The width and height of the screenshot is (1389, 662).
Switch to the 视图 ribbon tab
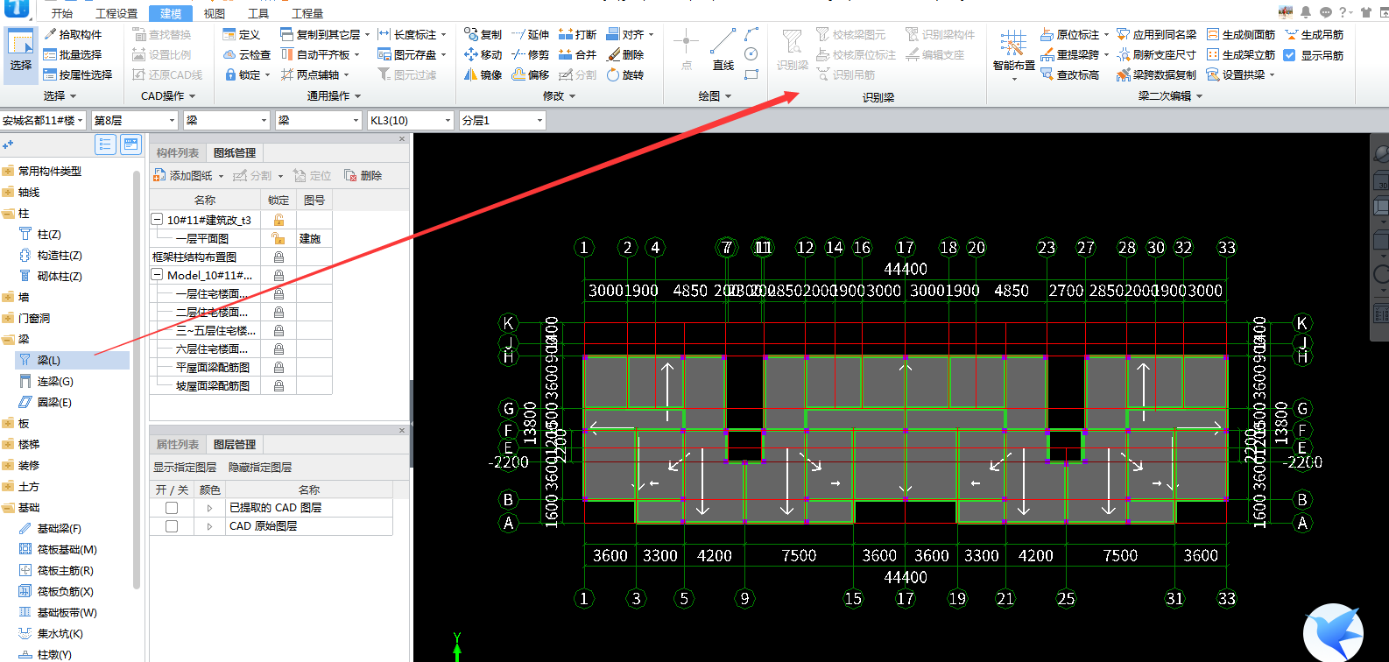(x=215, y=13)
